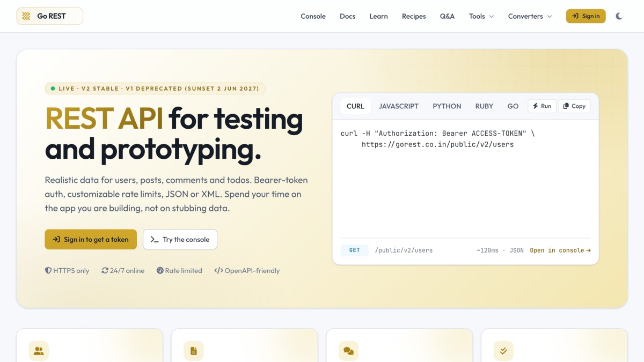Click Sign in to get a token
The width and height of the screenshot is (644, 362).
91,239
